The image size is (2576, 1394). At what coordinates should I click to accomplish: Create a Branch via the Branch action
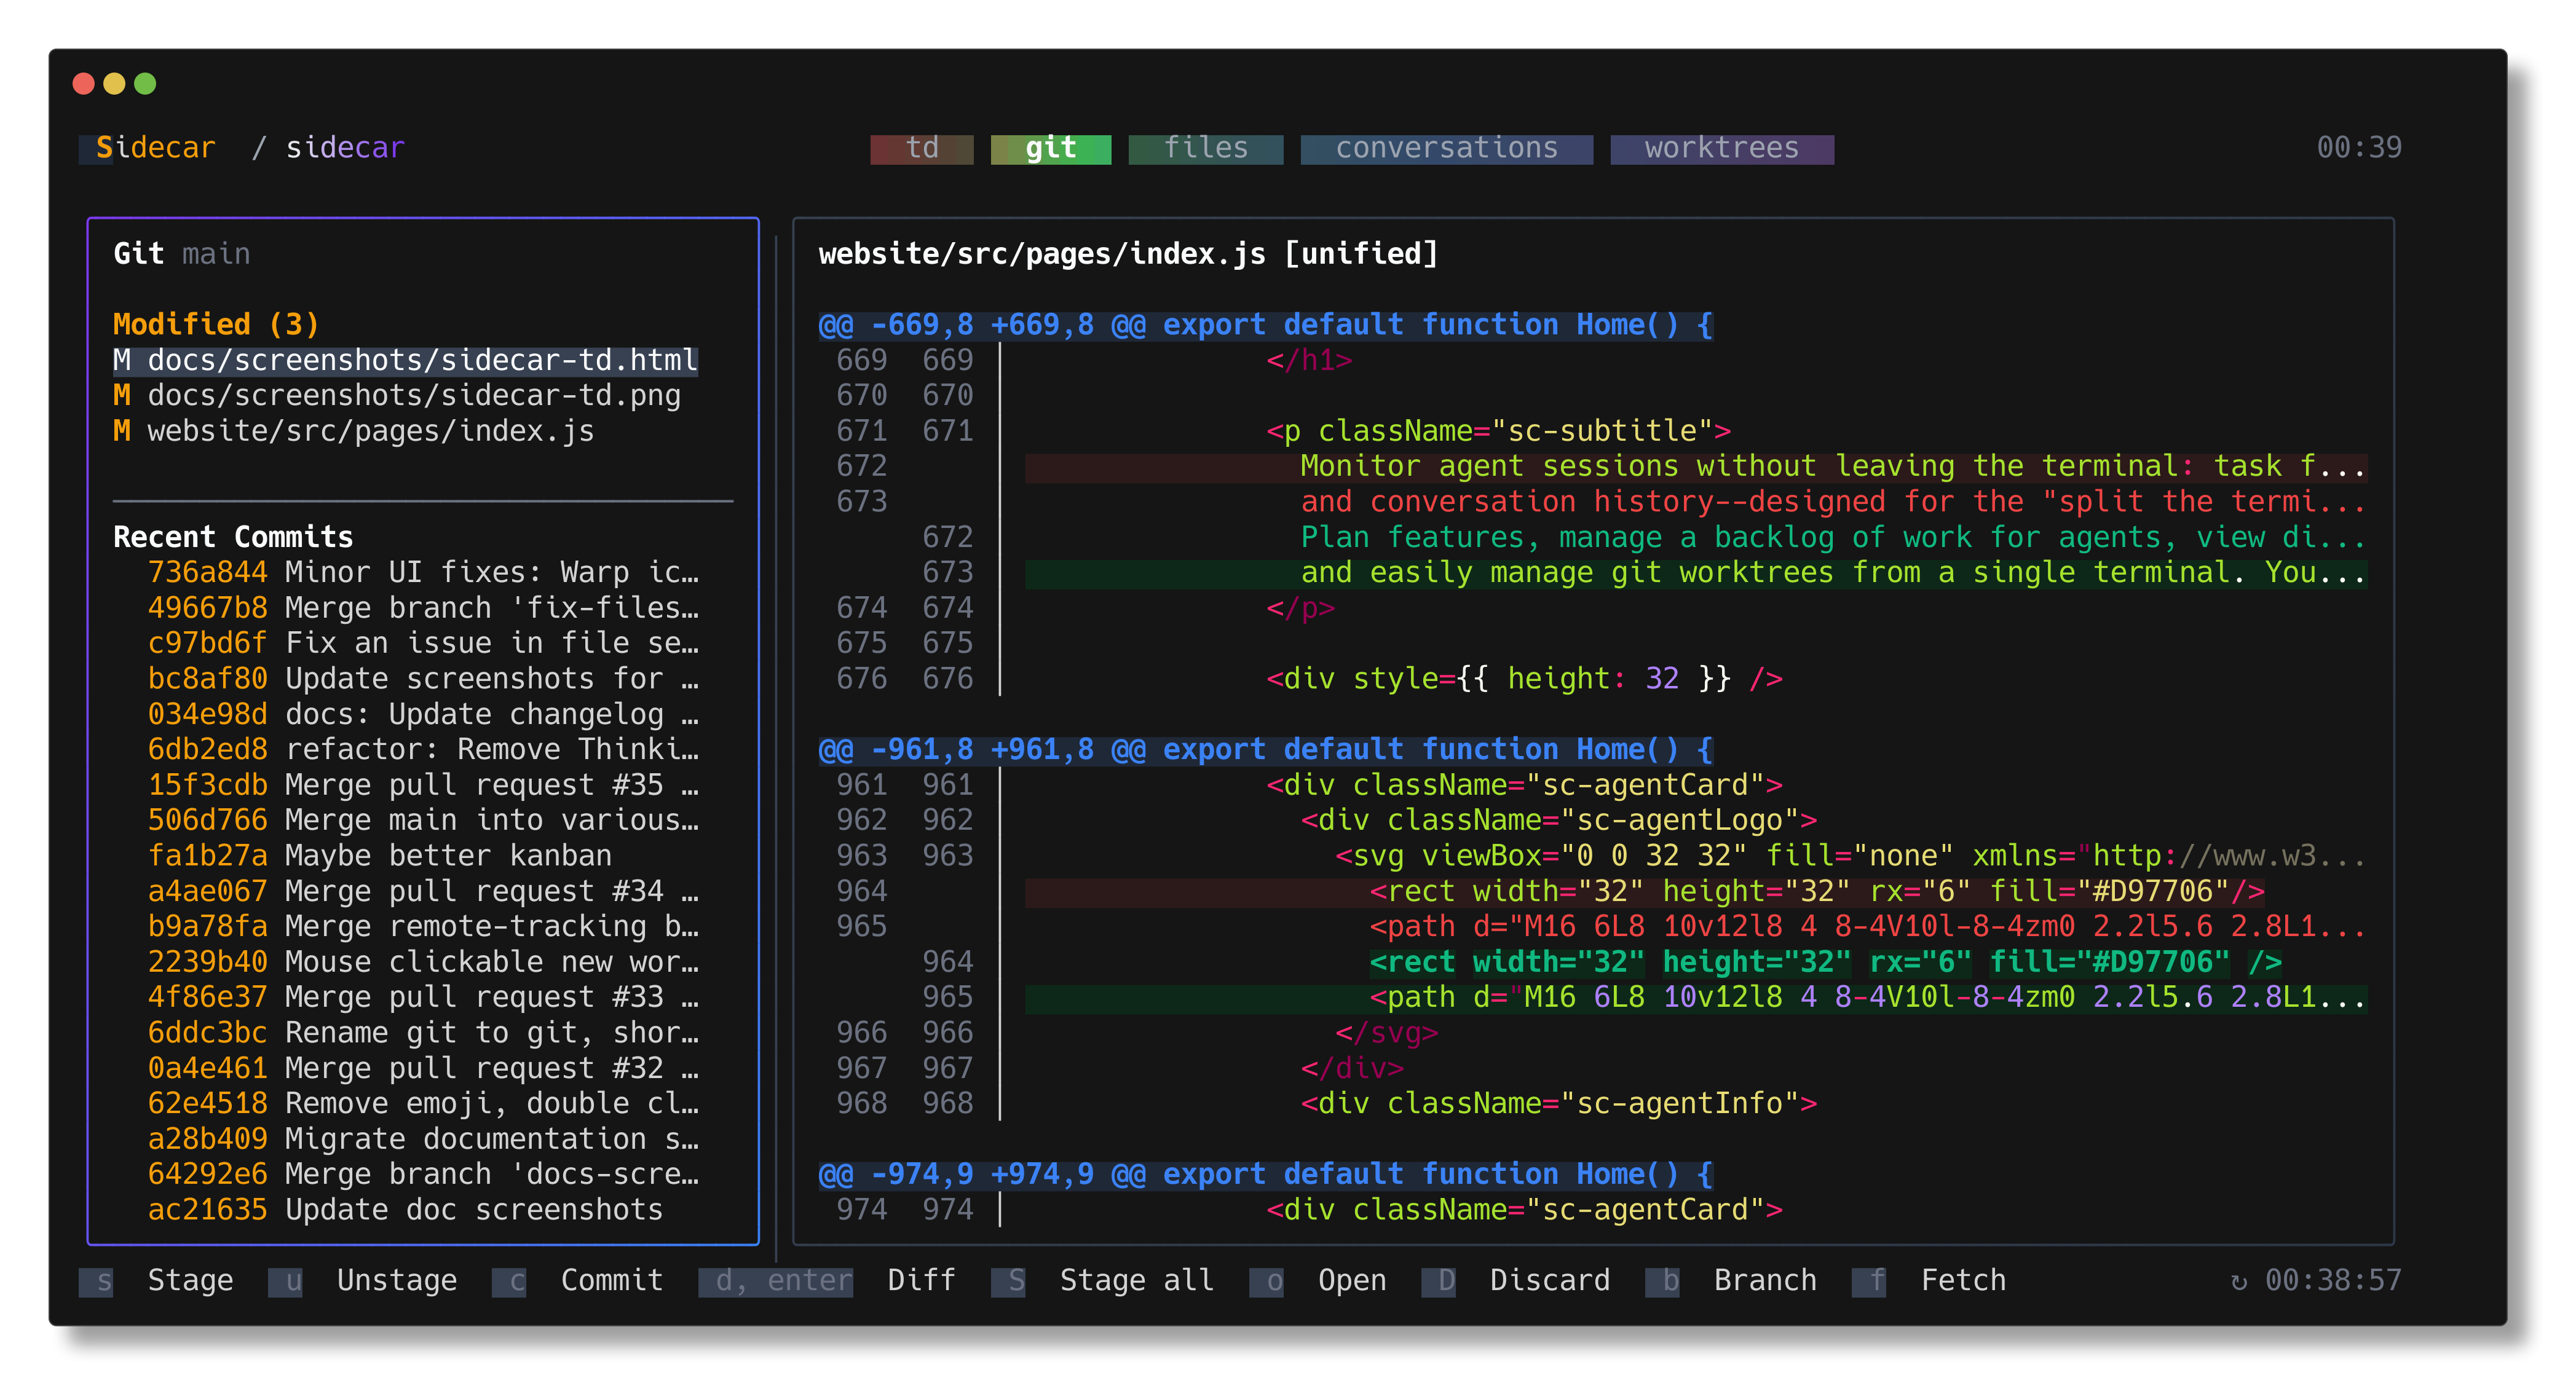[1765, 1280]
